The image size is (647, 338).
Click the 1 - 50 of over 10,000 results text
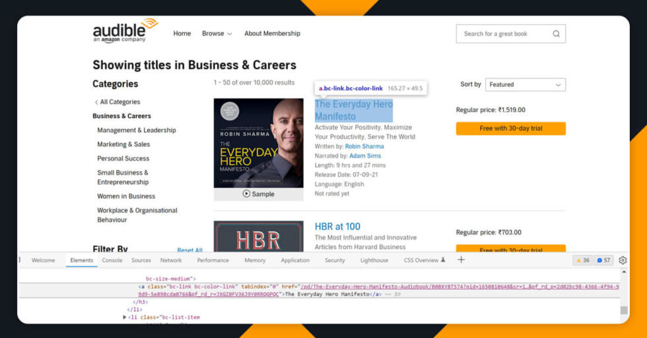pyautogui.click(x=254, y=82)
